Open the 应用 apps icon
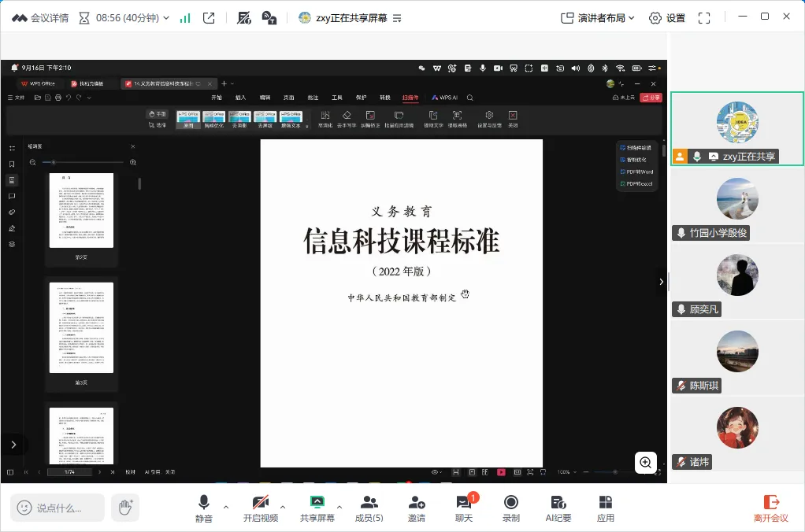This screenshot has height=532, width=805. pyautogui.click(x=606, y=508)
